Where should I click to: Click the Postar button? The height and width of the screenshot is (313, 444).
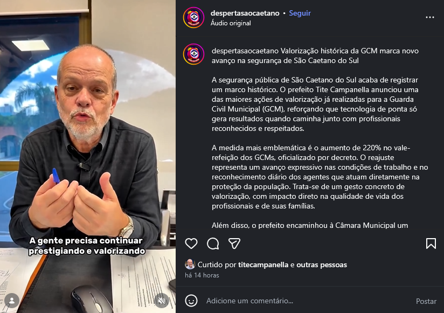[x=426, y=301]
